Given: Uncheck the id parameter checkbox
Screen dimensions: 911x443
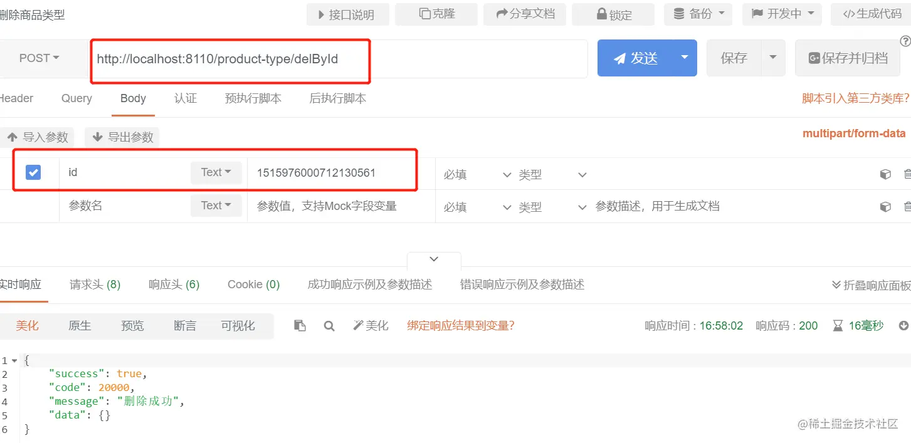Looking at the screenshot, I should pos(33,172).
